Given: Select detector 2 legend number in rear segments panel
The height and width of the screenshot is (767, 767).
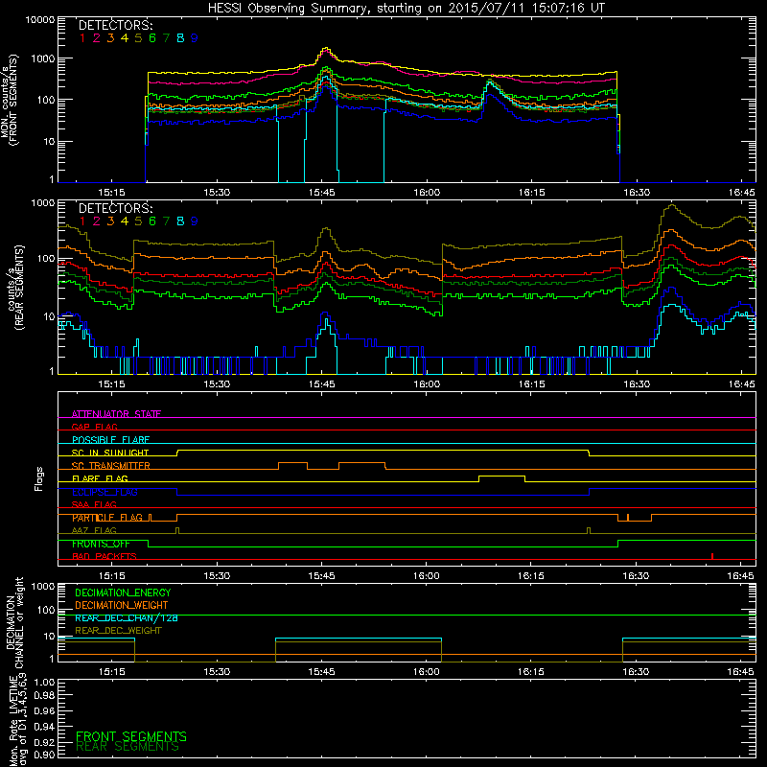Looking at the screenshot, I should tap(97, 221).
